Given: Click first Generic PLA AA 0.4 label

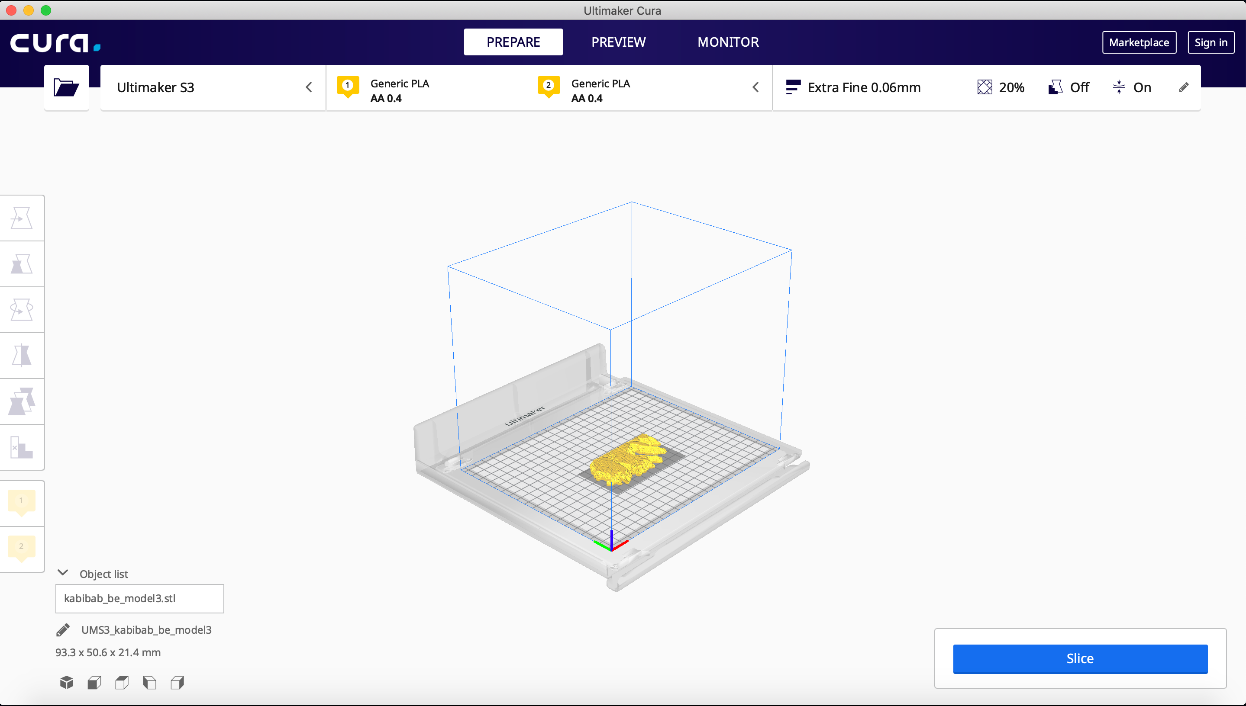Looking at the screenshot, I should pyautogui.click(x=400, y=91).
